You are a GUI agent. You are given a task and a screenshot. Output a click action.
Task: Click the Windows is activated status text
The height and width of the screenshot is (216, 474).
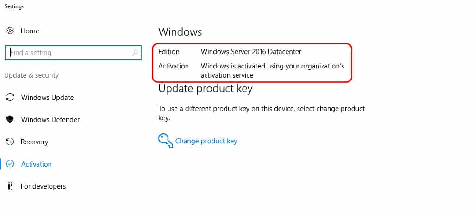click(272, 70)
